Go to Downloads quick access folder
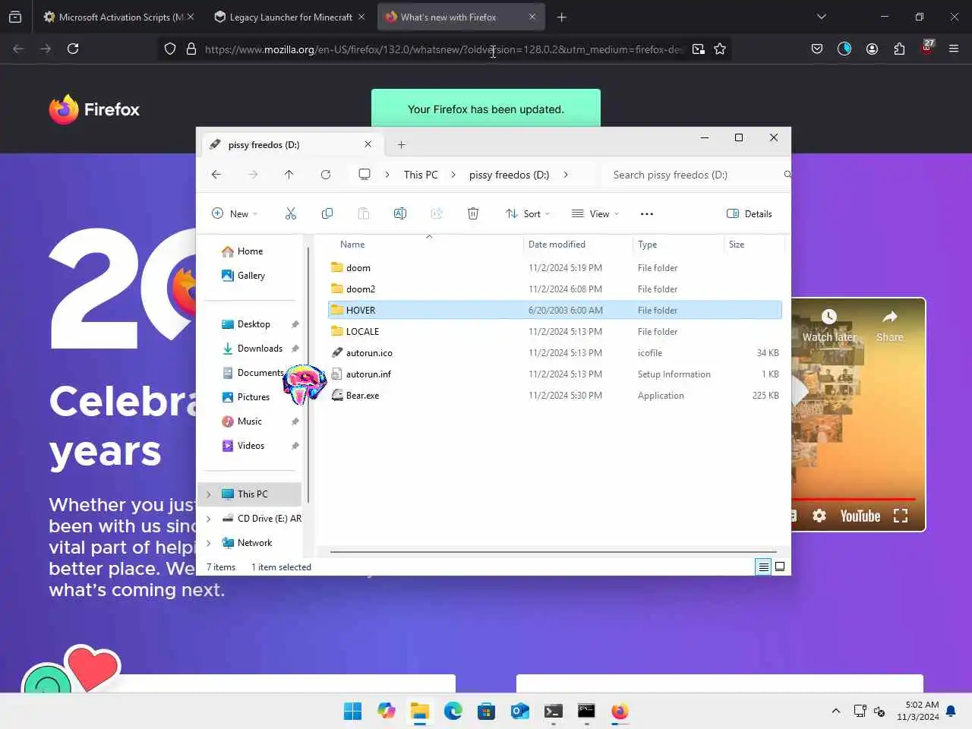Screen dimensions: 972x729 point(260,349)
